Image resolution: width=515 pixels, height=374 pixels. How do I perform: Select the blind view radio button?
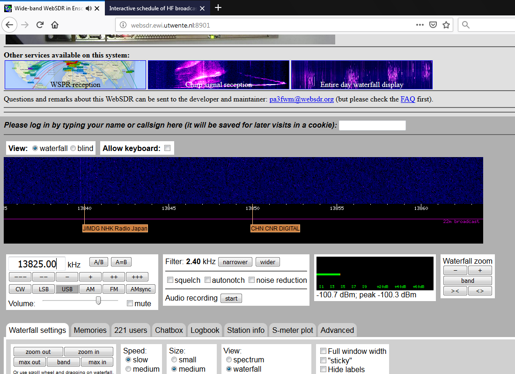pyautogui.click(x=73, y=148)
